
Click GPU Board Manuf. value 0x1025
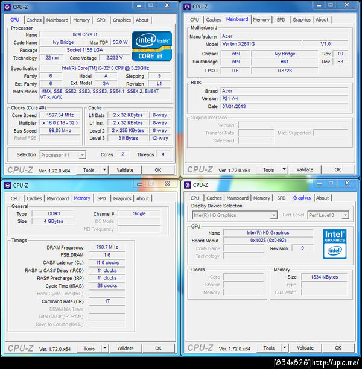(x=268, y=241)
